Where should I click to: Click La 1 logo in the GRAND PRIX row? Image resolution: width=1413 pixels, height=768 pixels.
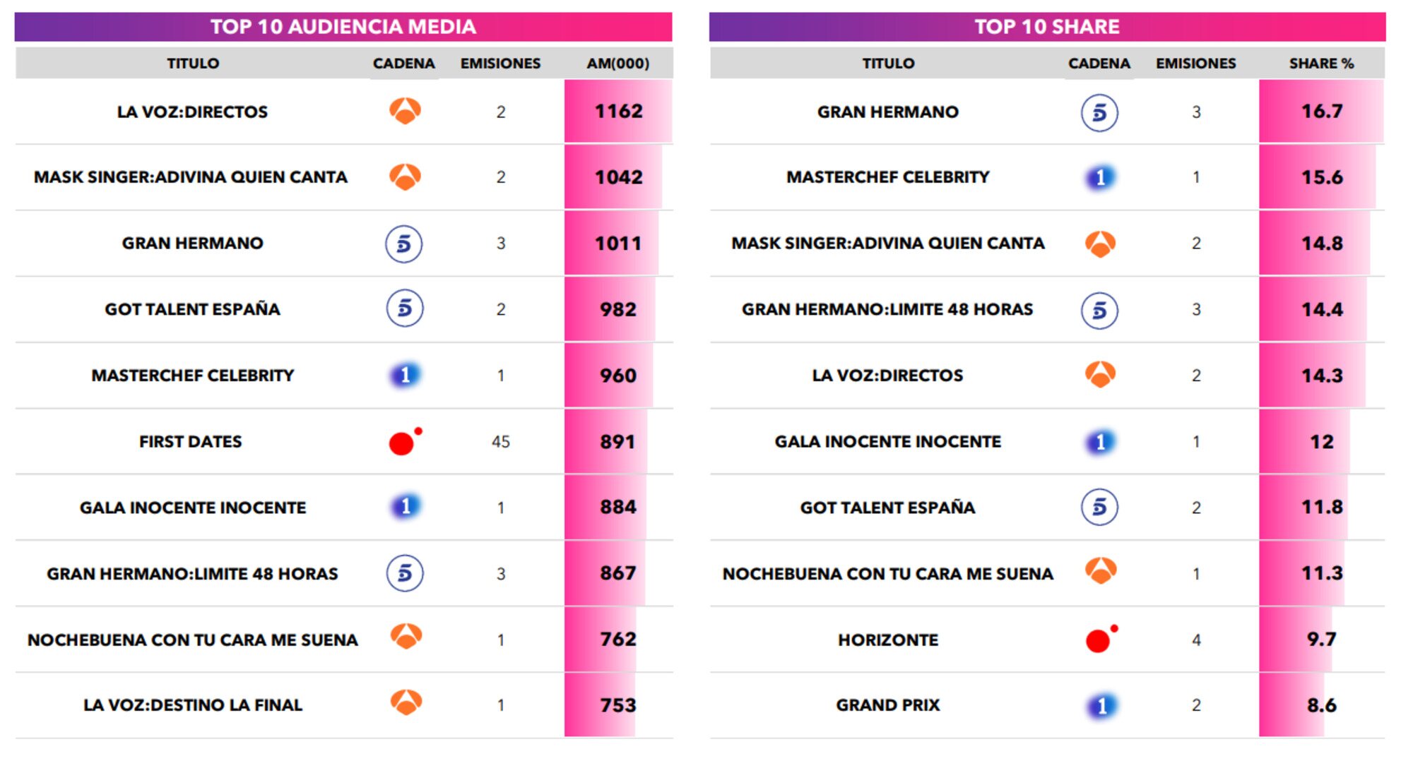pyautogui.click(x=1101, y=705)
